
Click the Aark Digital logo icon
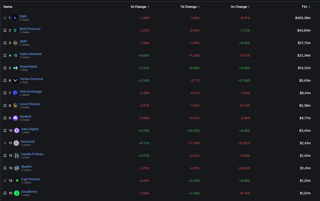(x=17, y=131)
